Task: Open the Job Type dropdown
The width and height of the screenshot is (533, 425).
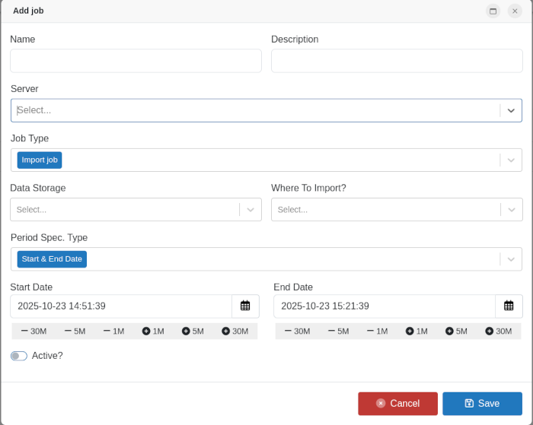Action: click(511, 160)
